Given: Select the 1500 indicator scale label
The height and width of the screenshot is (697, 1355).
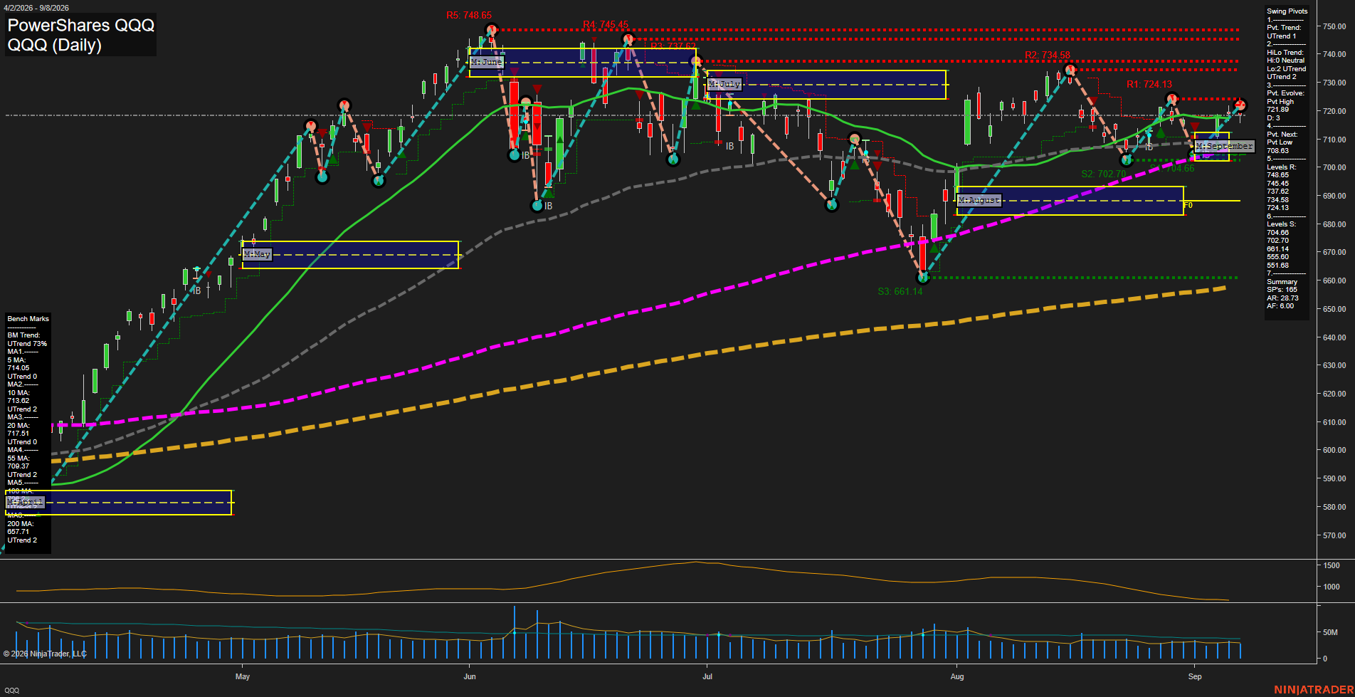Looking at the screenshot, I should 1332,565.
